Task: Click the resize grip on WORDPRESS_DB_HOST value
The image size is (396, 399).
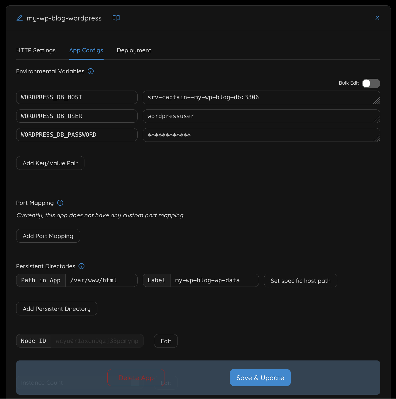Action: coord(377,102)
